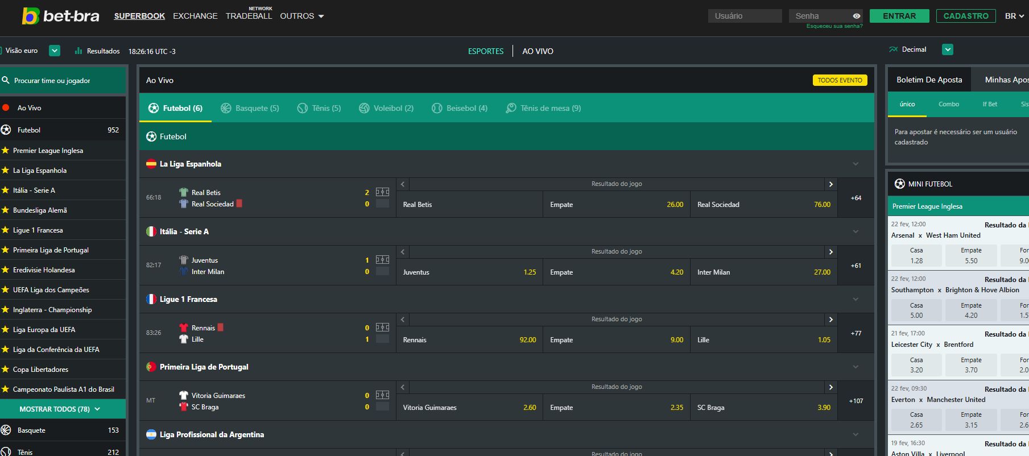
Task: Next market arrow in Rennais row
Action: coord(831,320)
